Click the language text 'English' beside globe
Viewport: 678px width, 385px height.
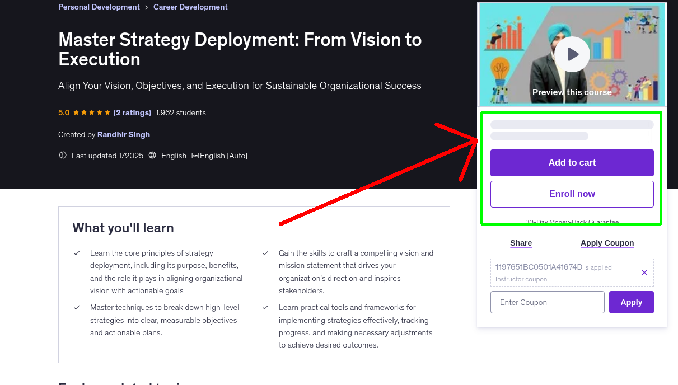174,156
